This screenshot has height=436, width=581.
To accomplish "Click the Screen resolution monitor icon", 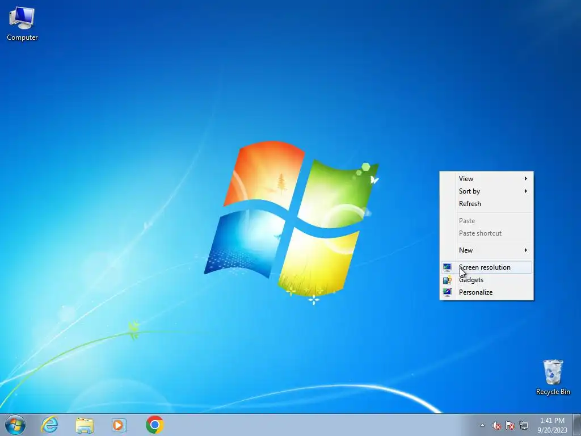I will (x=447, y=267).
